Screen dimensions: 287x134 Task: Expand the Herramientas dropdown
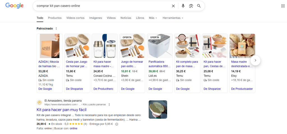tap(173, 18)
